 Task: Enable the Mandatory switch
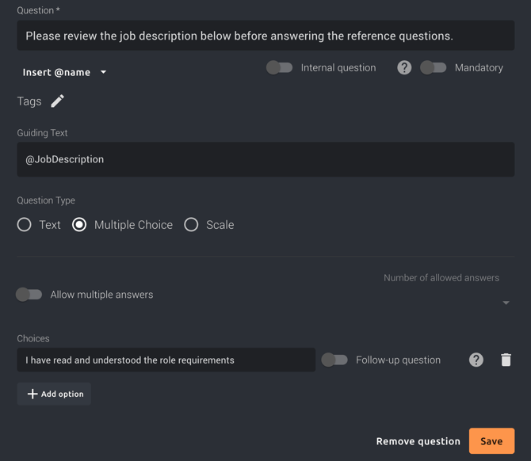click(434, 67)
